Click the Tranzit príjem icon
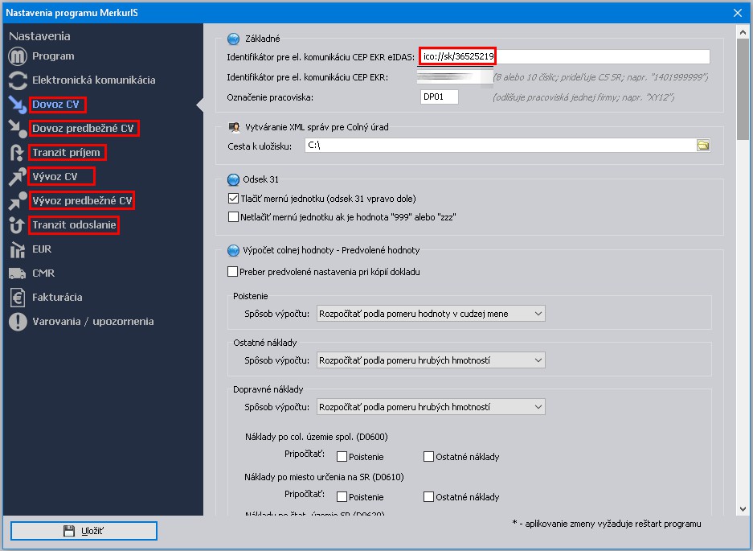753x551 pixels. tap(18, 152)
